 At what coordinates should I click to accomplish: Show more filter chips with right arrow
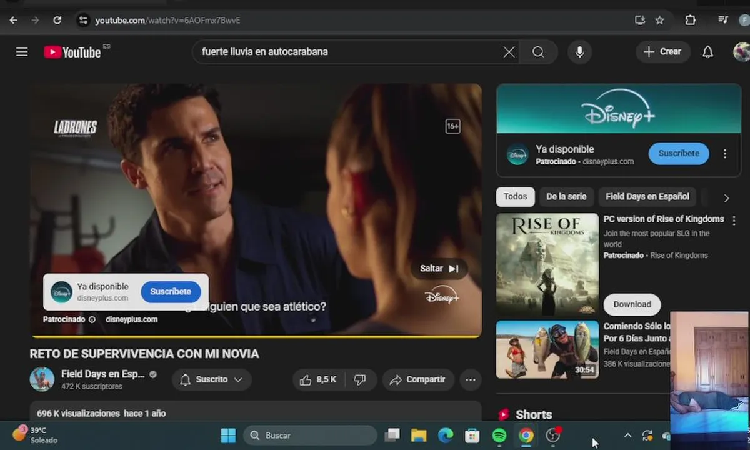click(x=726, y=198)
